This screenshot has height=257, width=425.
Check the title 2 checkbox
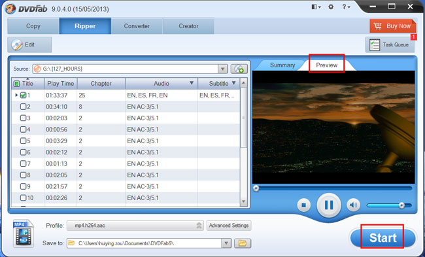[x=24, y=107]
